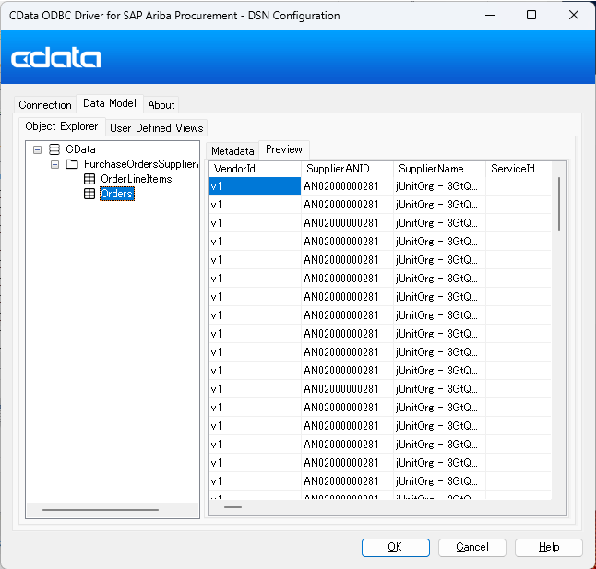Click the Cancel button

tap(472, 548)
